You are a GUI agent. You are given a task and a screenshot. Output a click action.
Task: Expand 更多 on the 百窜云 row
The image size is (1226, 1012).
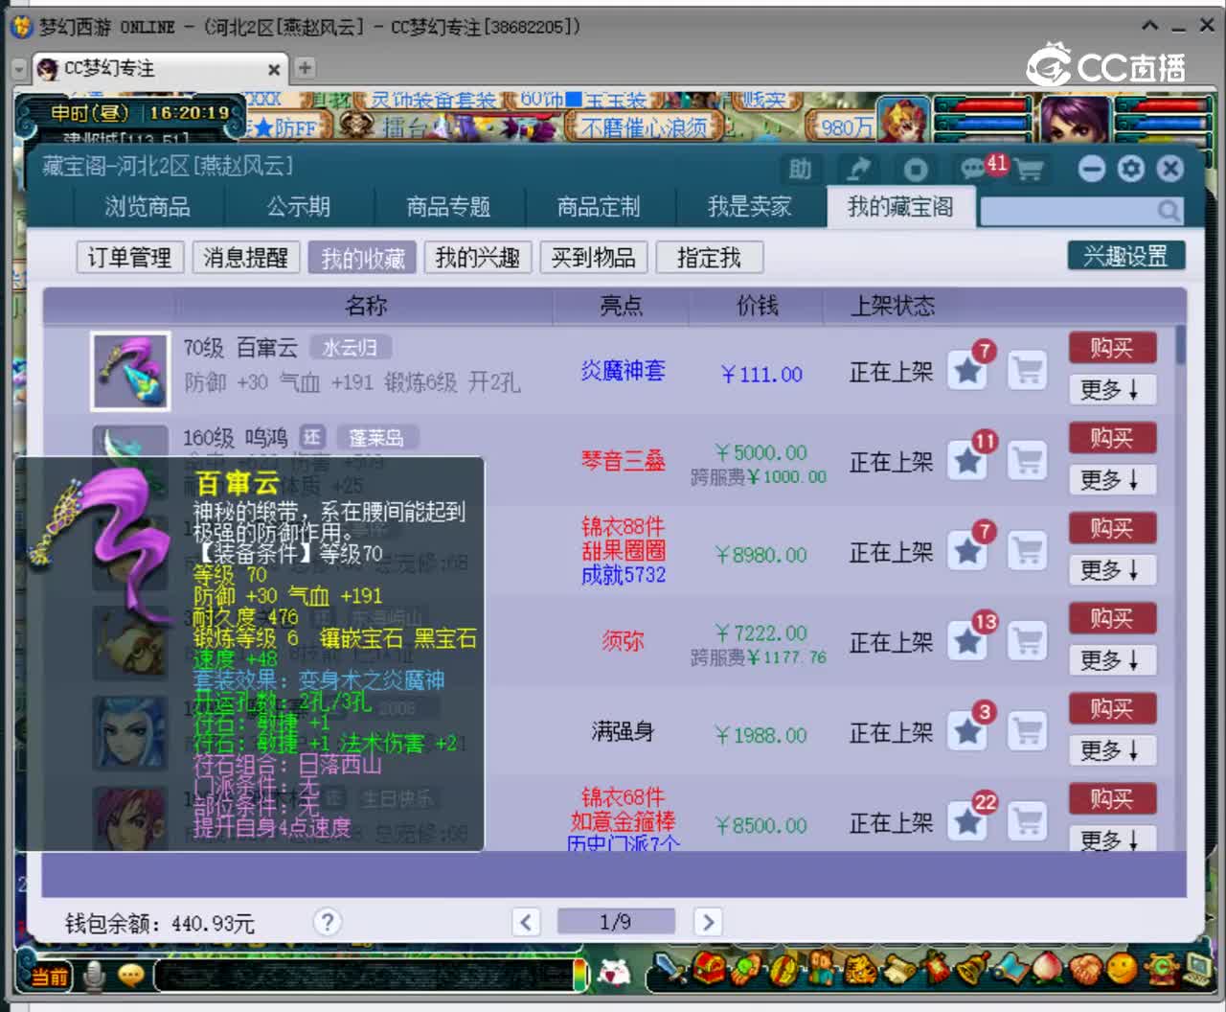point(1111,389)
